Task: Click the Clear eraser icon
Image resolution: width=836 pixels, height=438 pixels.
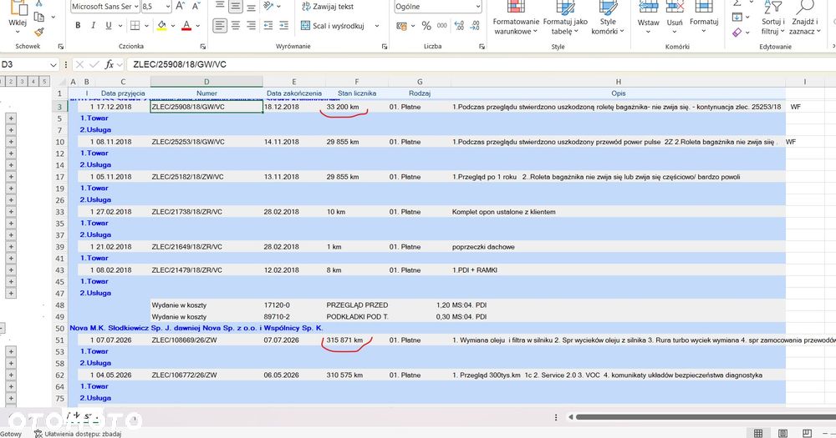Action: pos(737,33)
